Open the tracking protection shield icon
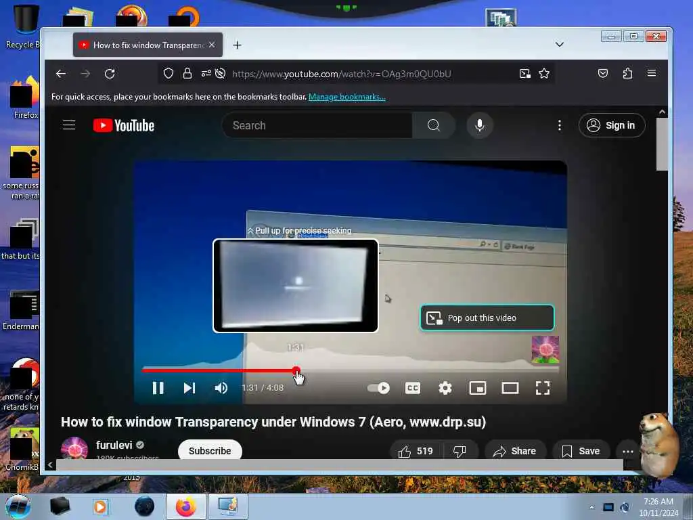 coord(169,73)
